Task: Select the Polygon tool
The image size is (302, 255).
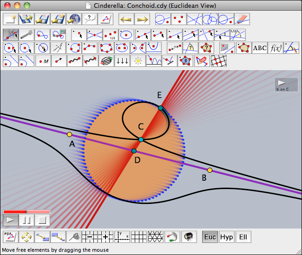Action: click(x=244, y=48)
